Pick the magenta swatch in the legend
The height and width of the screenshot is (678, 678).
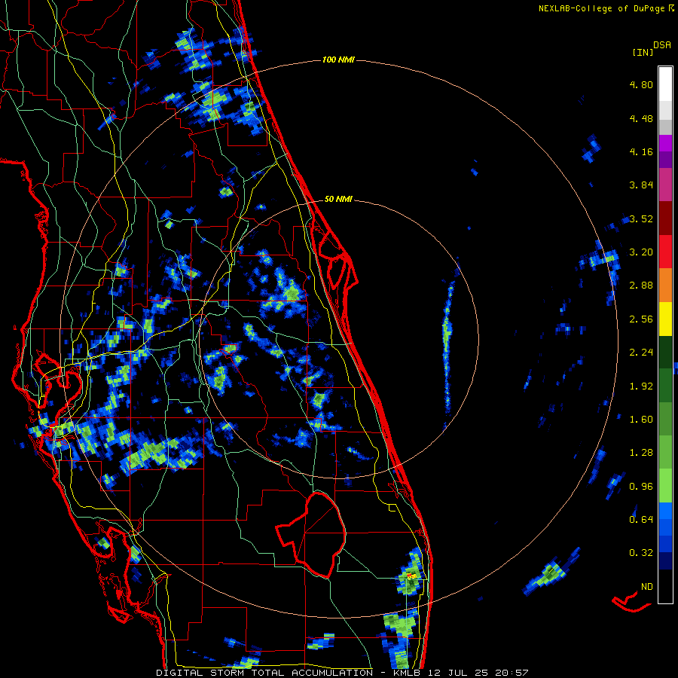[665, 143]
